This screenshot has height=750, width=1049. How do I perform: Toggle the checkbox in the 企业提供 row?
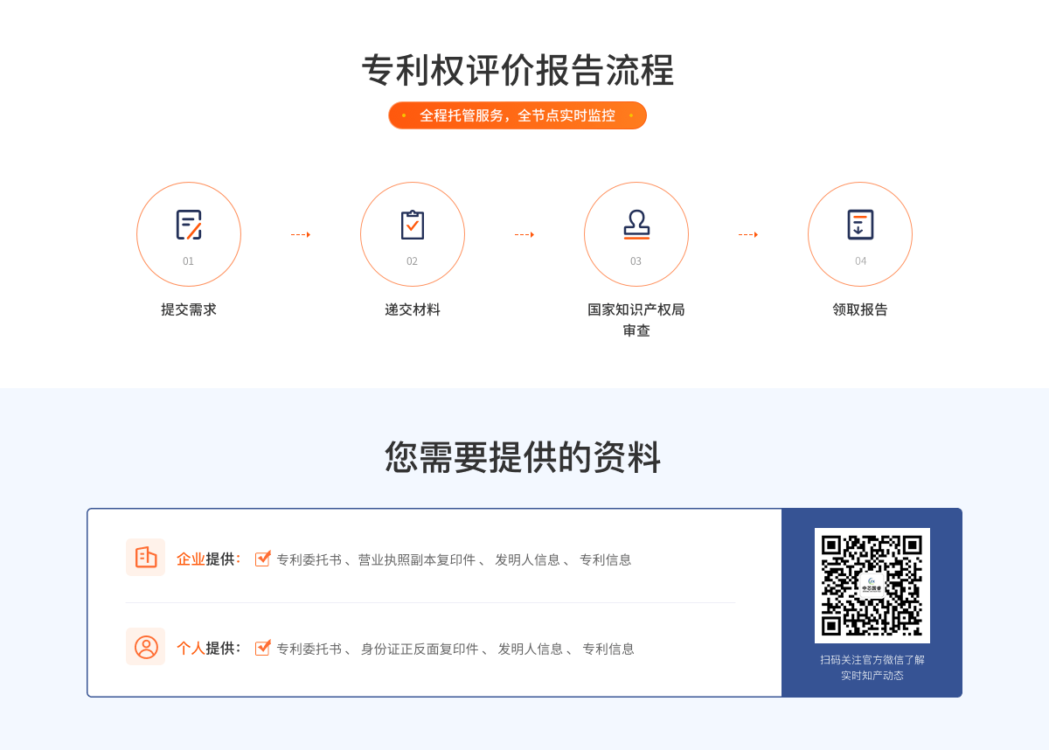point(262,559)
